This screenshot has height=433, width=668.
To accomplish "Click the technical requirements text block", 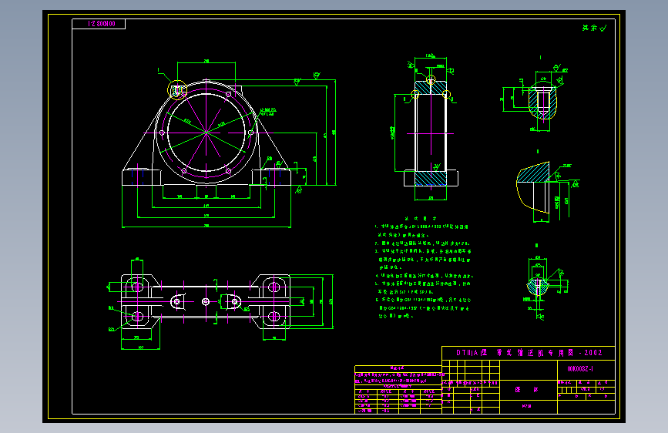I will pyautogui.click(x=424, y=267).
